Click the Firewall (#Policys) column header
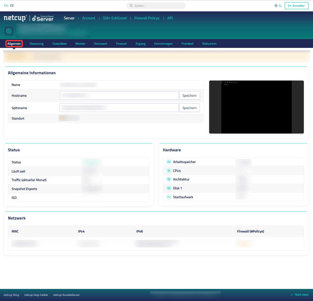 pyautogui.click(x=250, y=231)
